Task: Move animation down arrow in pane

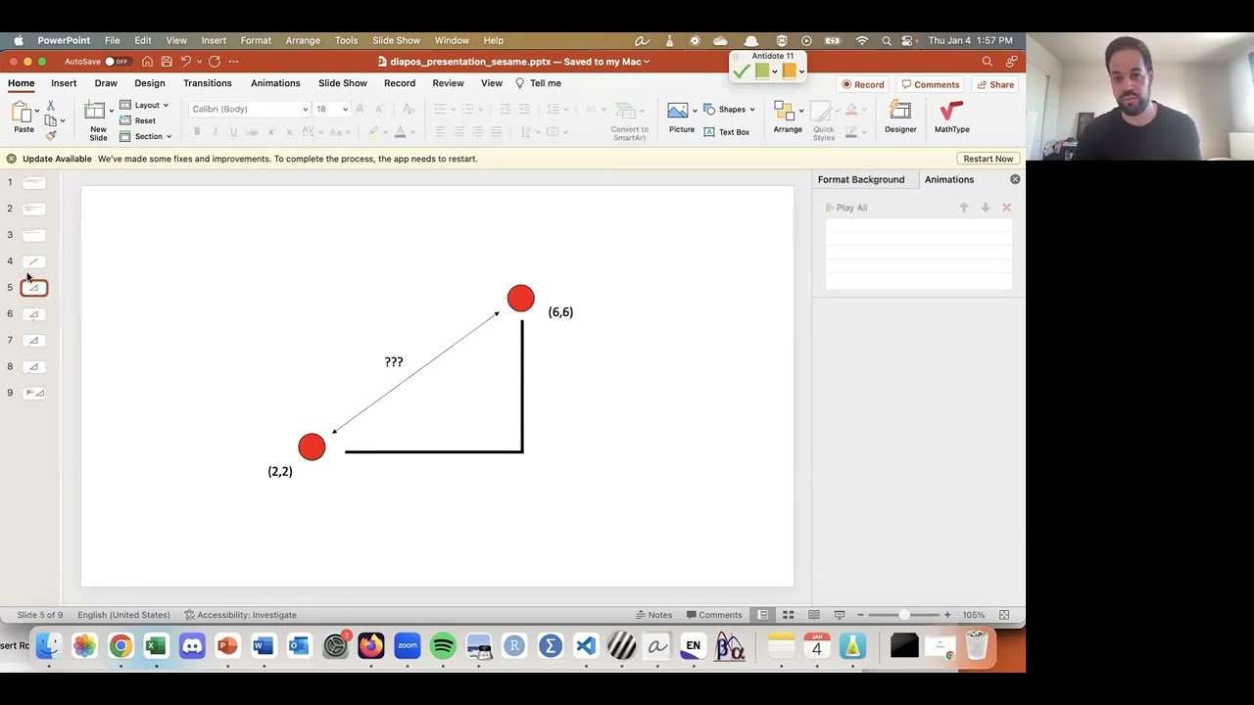Action: click(985, 208)
